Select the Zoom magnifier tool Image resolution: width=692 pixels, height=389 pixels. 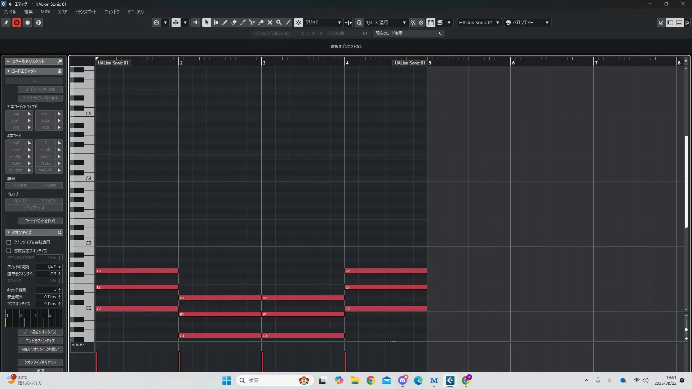279,22
